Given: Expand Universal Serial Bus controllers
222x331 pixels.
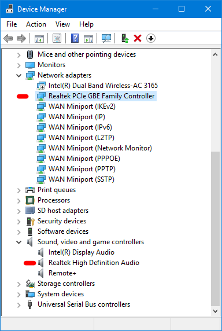Looking at the screenshot, I should (x=18, y=305).
